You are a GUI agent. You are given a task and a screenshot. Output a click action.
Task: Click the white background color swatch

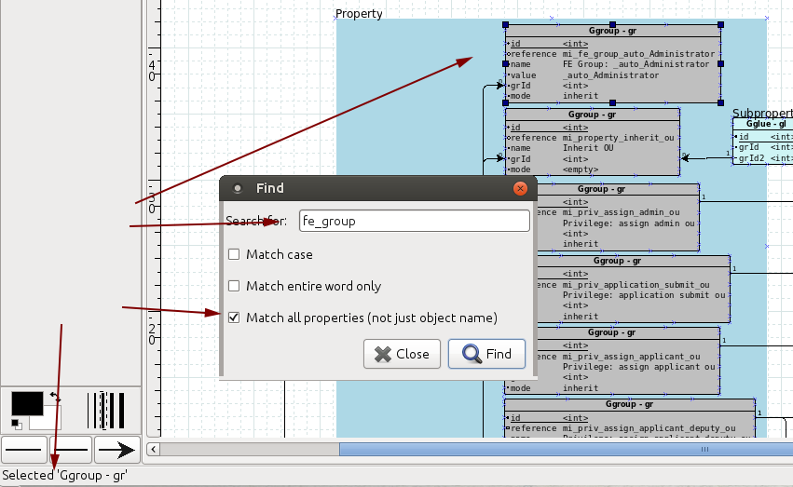pyautogui.click(x=48, y=422)
